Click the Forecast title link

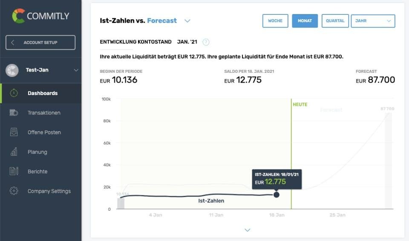[162, 20]
